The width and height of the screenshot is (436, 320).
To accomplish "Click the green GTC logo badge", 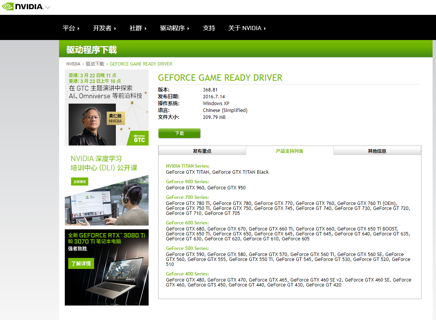I will [x=139, y=138].
